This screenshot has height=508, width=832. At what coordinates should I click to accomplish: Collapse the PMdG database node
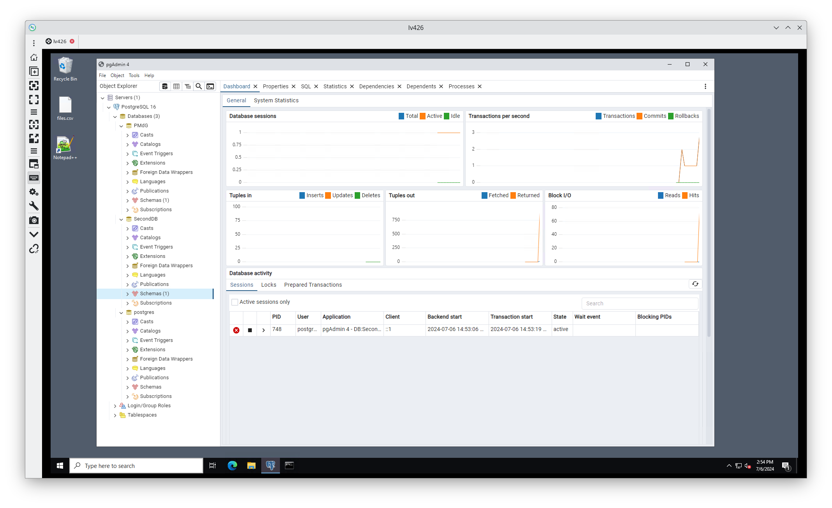pos(121,126)
